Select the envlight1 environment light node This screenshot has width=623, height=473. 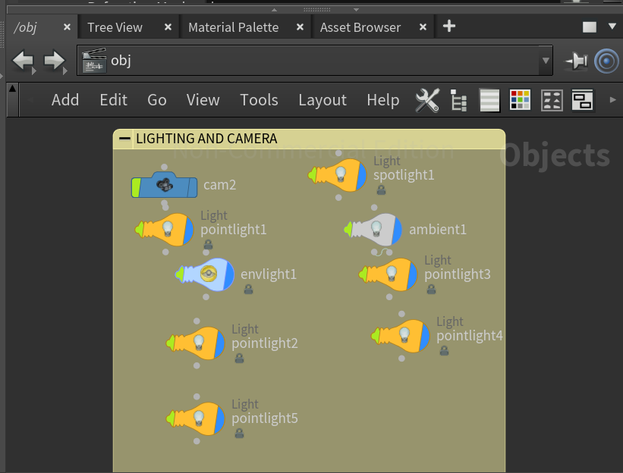(205, 274)
